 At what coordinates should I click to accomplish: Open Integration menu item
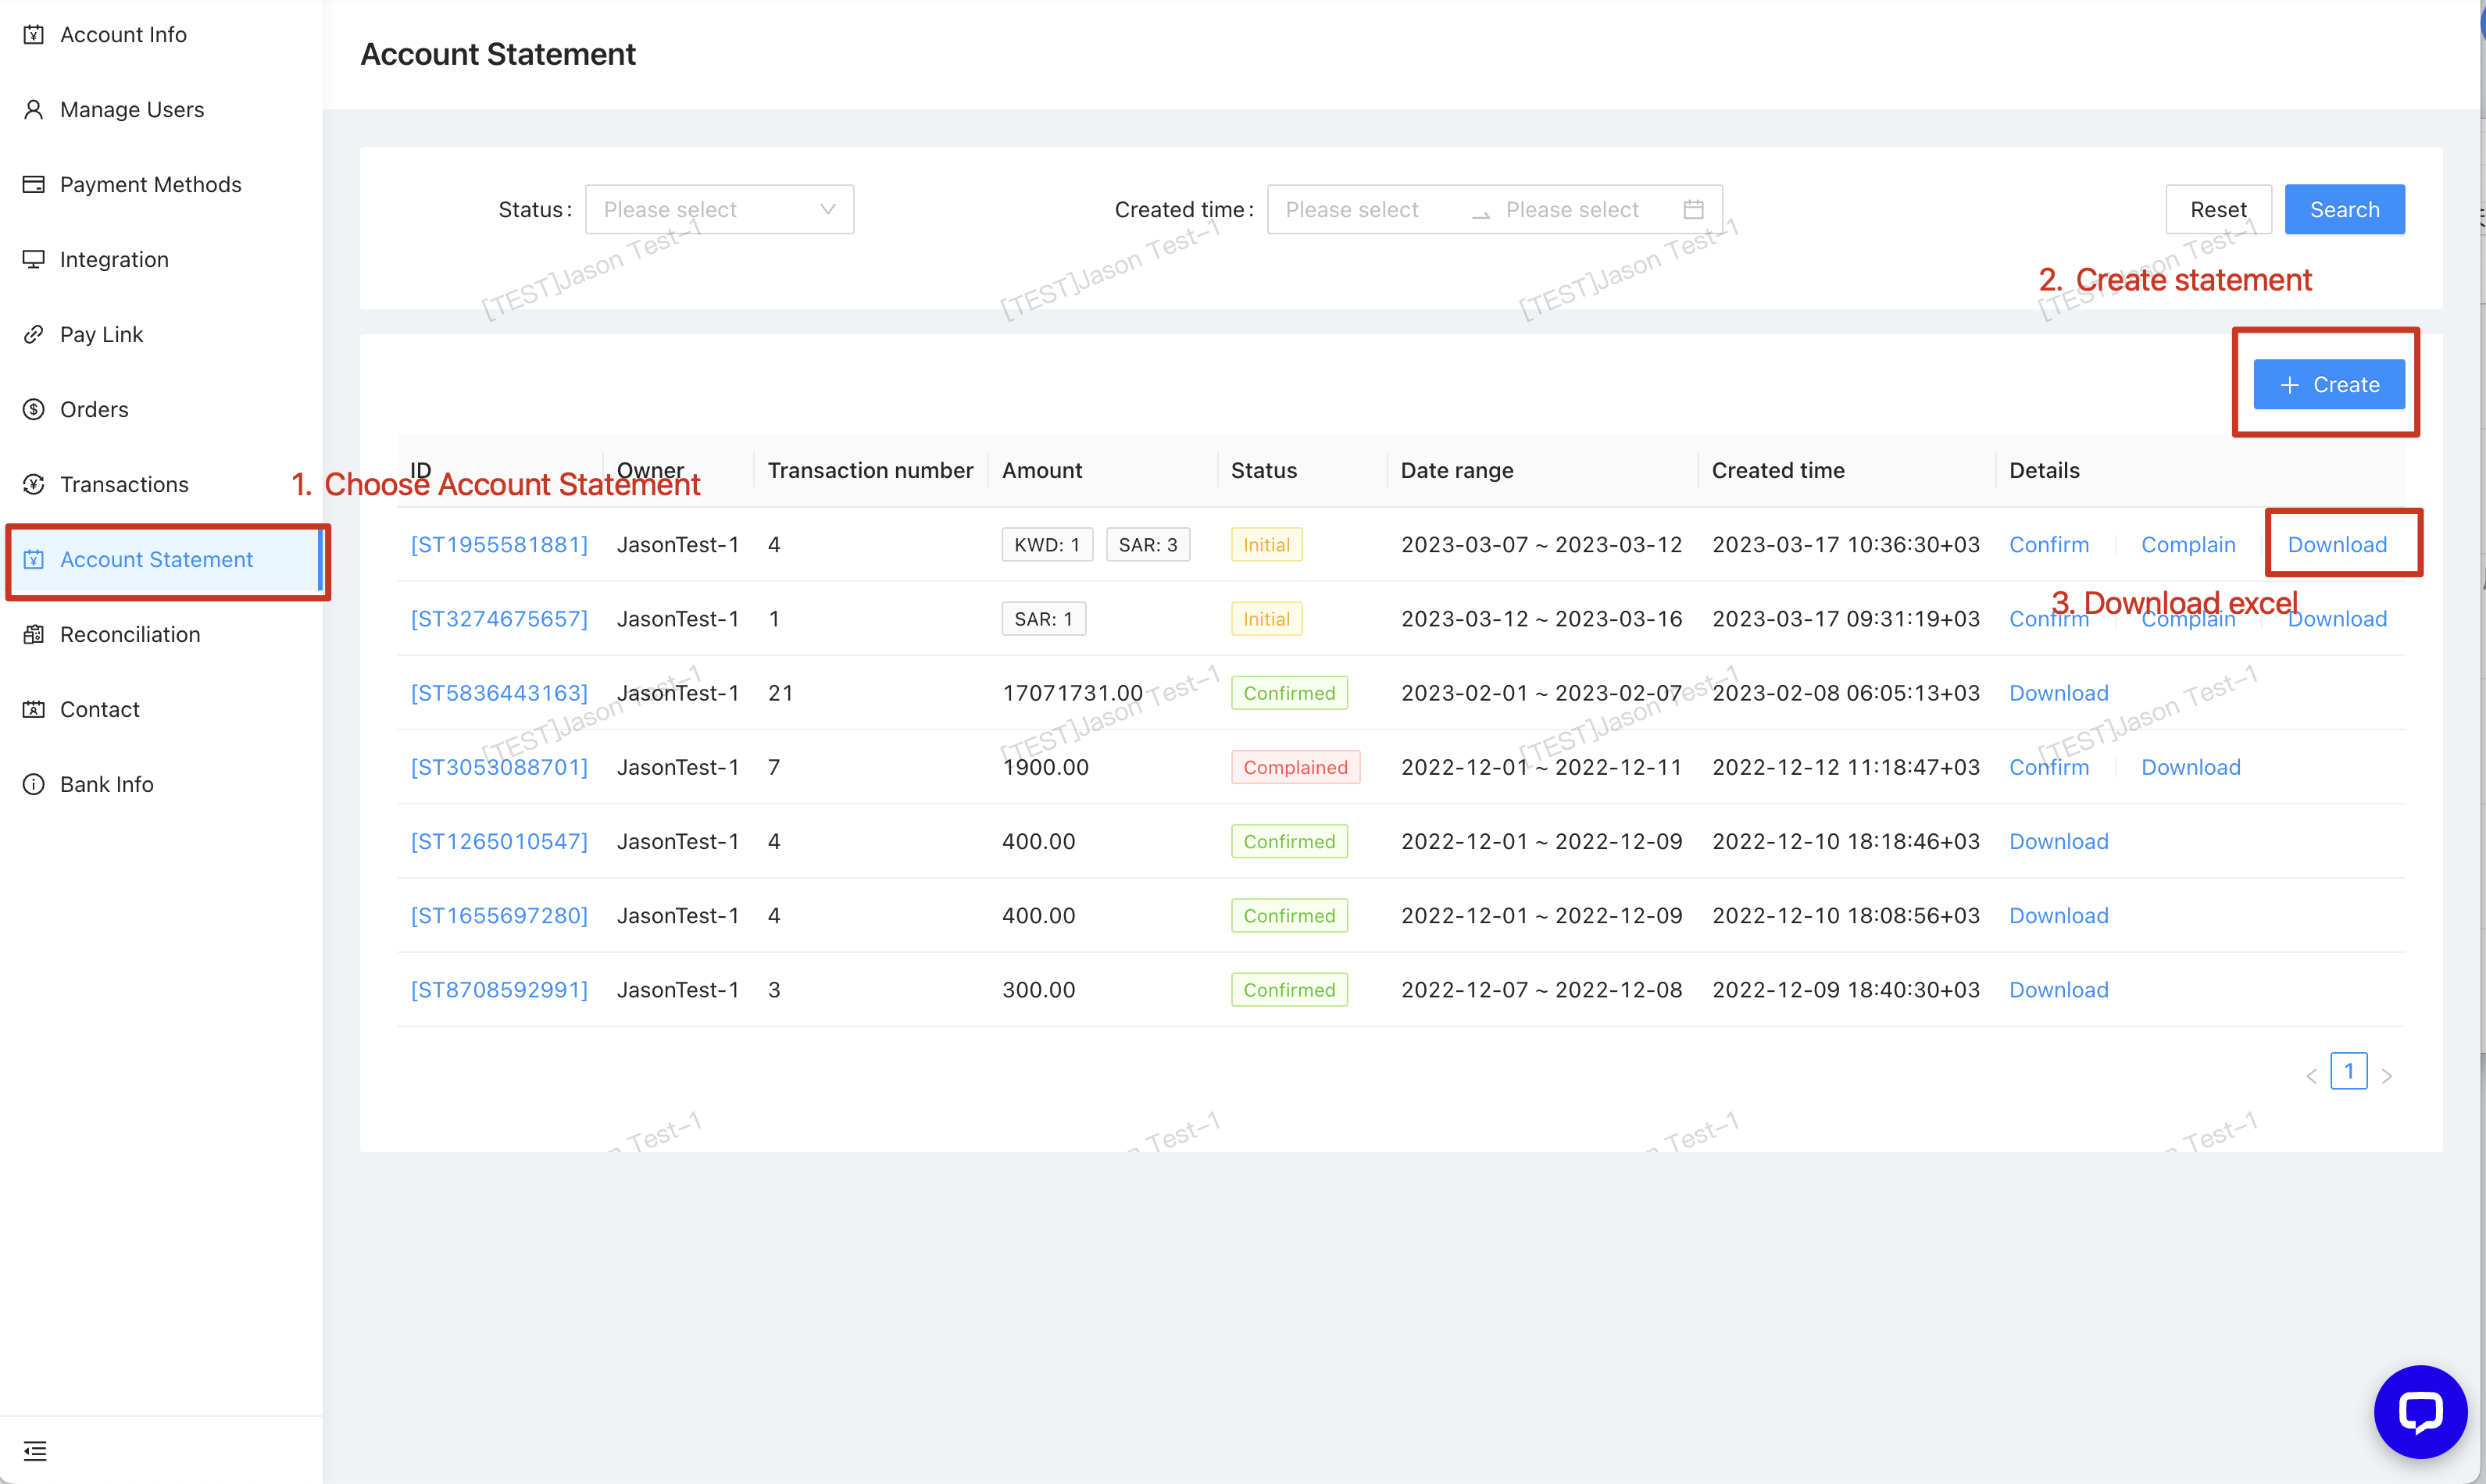pyautogui.click(x=114, y=260)
